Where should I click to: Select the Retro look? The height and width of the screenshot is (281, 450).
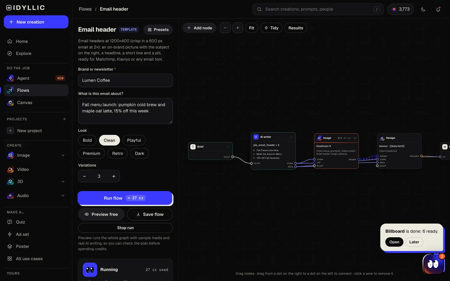tap(117, 153)
